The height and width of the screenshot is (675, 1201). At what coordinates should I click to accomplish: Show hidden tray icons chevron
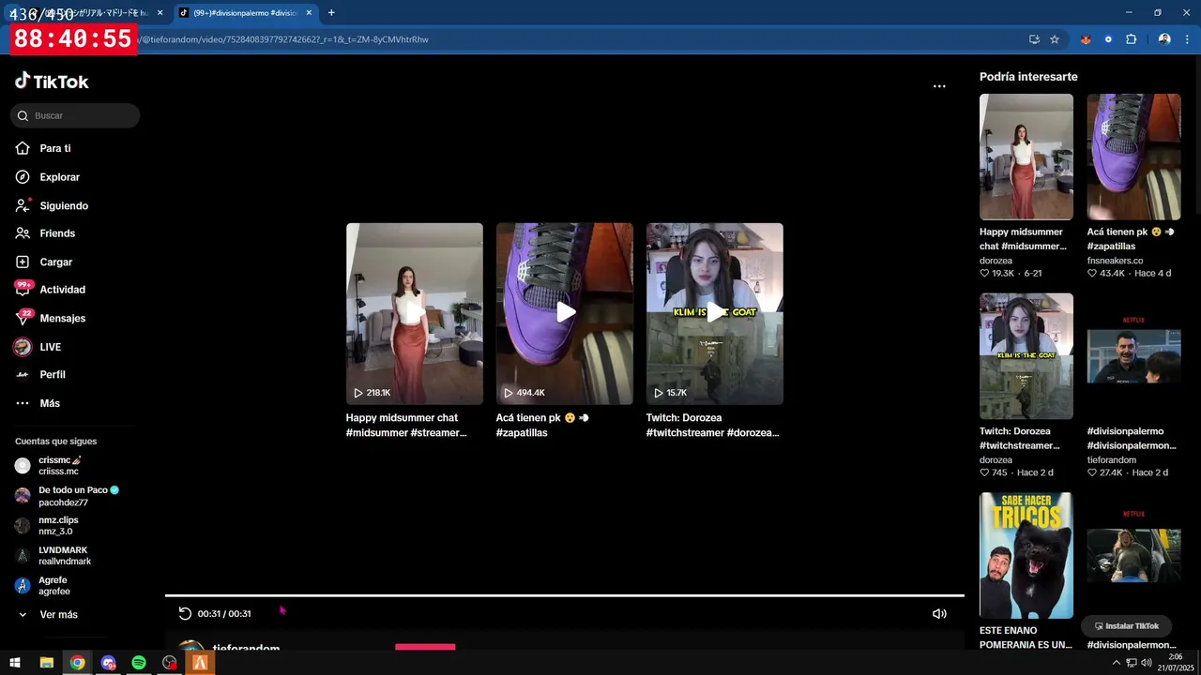coord(1117,663)
